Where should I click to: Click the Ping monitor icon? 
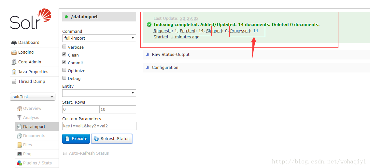pos(20,154)
